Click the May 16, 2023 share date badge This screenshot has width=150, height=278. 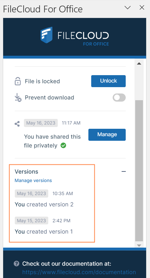[x=41, y=123]
